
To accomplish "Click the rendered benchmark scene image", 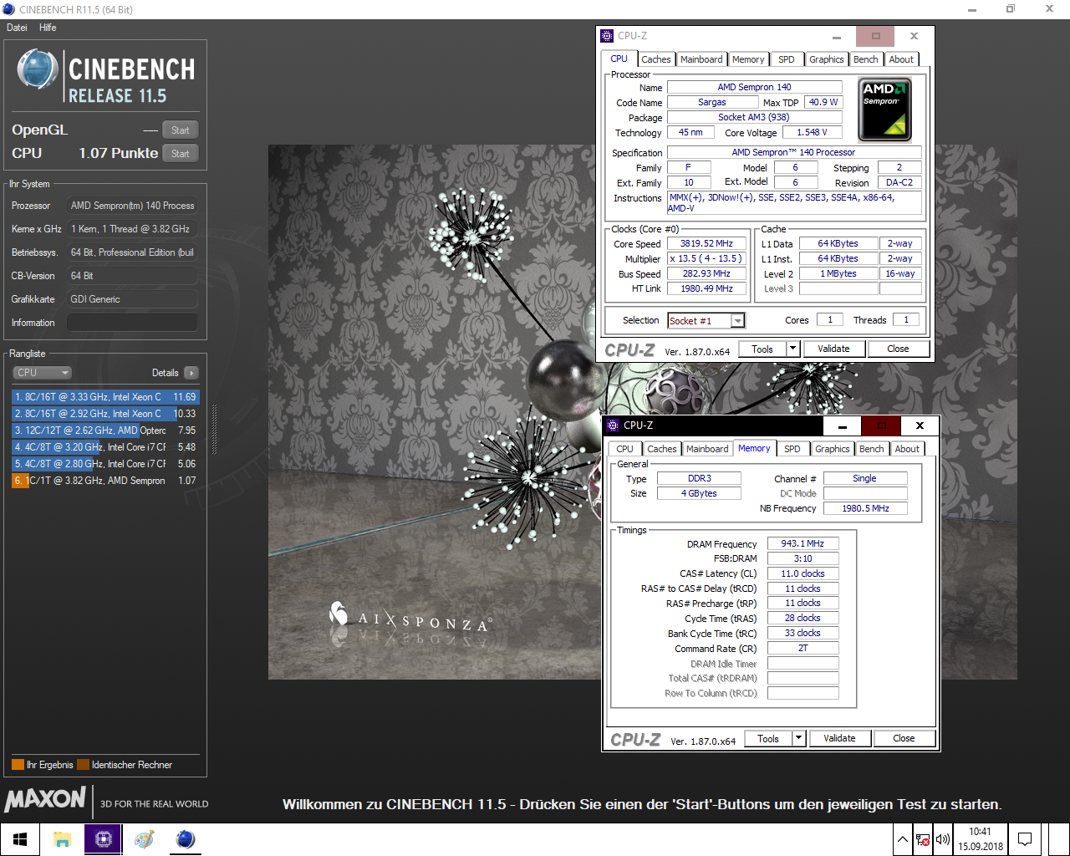I will (x=642, y=412).
